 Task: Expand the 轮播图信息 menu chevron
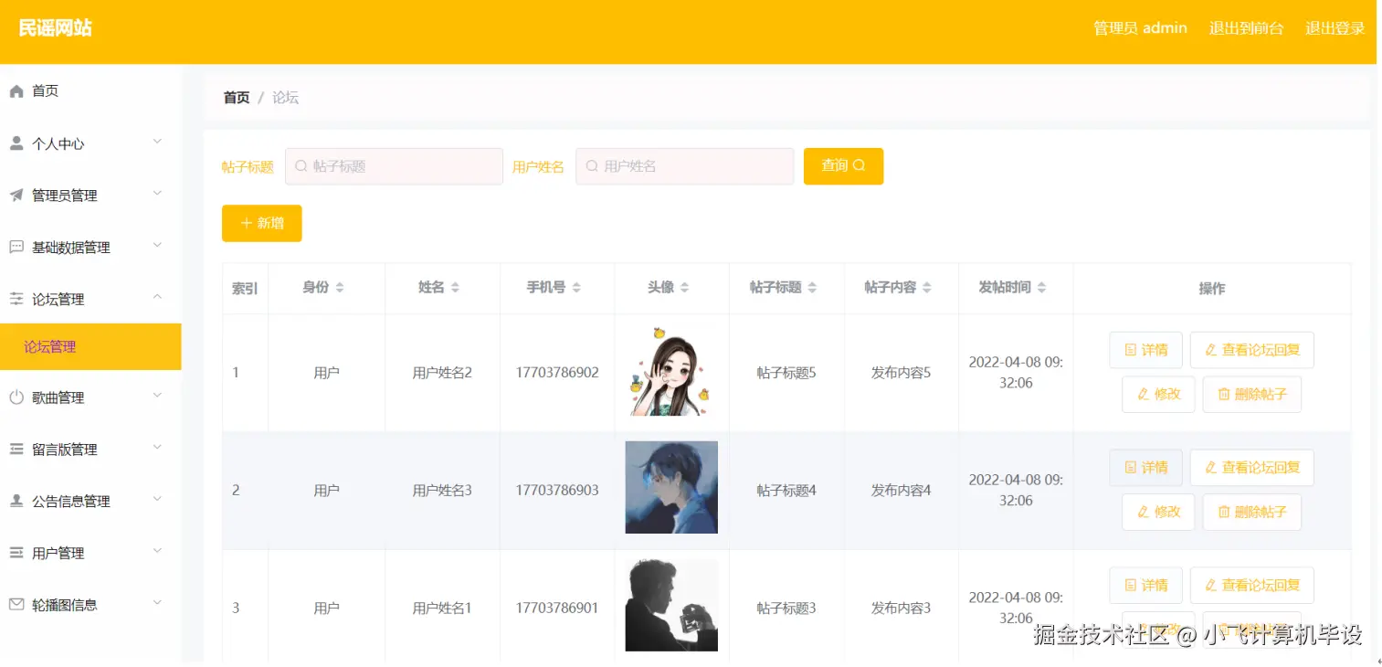coord(157,603)
